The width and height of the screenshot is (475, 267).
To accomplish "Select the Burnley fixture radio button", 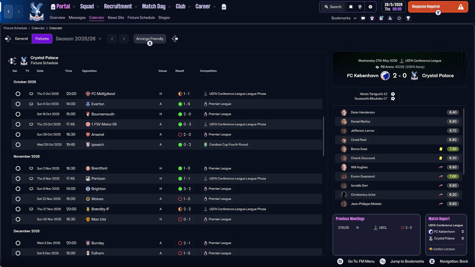I will pos(18,243).
